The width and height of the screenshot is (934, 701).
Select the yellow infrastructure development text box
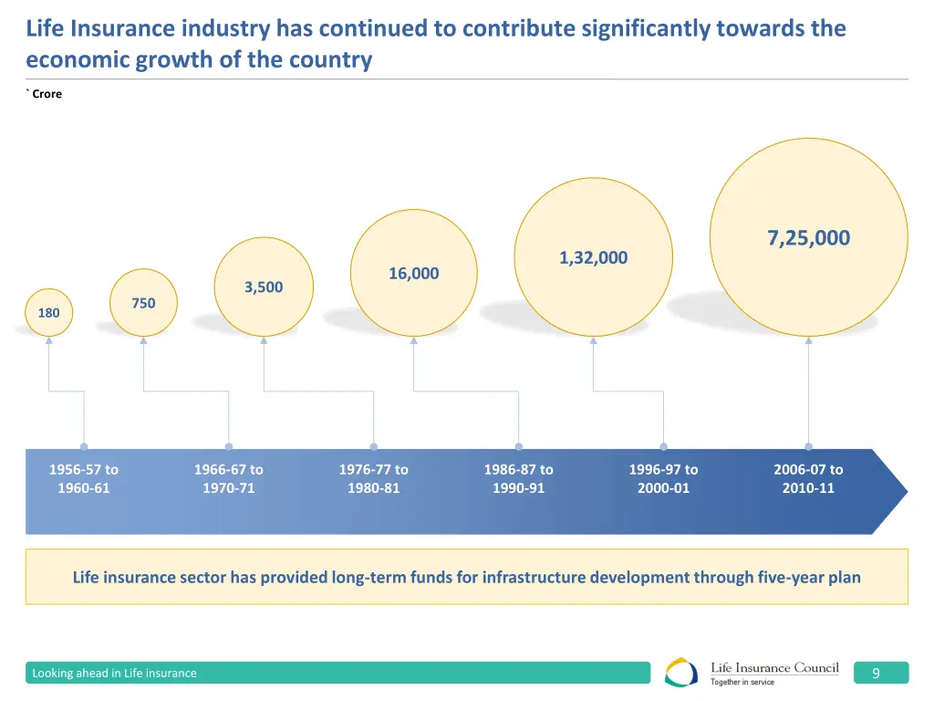[467, 577]
